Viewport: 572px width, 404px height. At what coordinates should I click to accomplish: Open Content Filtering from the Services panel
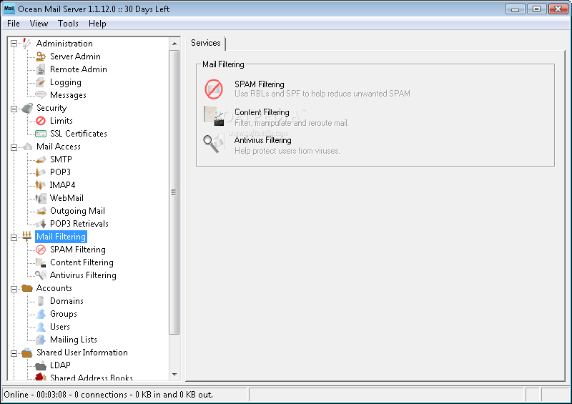262,112
